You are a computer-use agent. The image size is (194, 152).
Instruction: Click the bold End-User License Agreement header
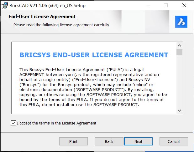click(42, 17)
